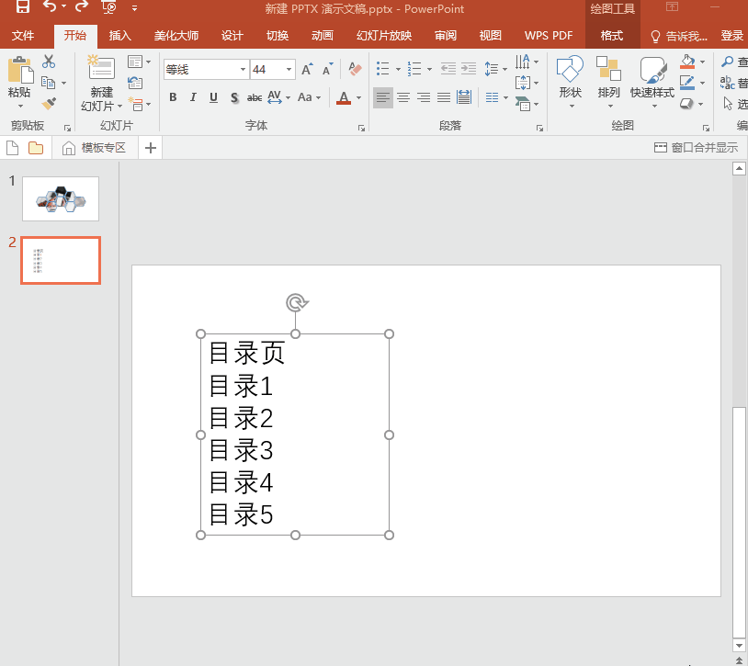The image size is (748, 666).
Task: Switch to the 插入 (Insert) ribbon tab
Action: 120,36
